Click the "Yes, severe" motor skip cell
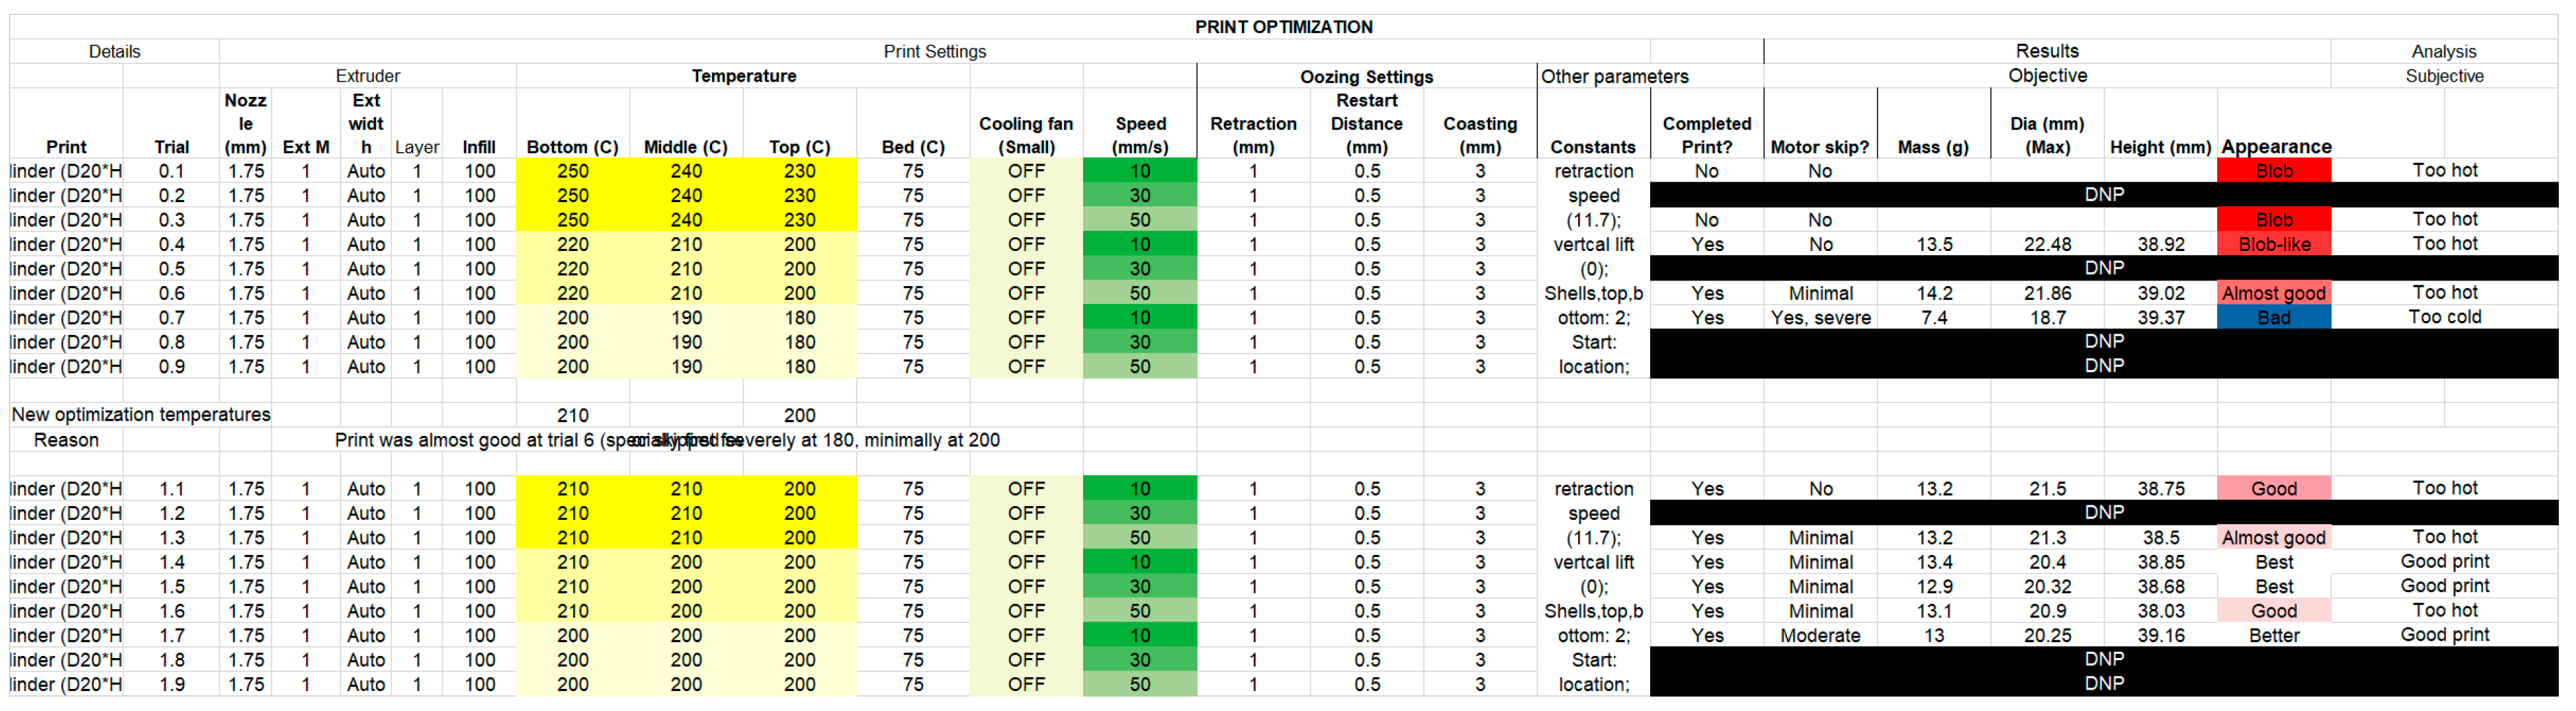The width and height of the screenshot is (2576, 711). tap(1820, 318)
